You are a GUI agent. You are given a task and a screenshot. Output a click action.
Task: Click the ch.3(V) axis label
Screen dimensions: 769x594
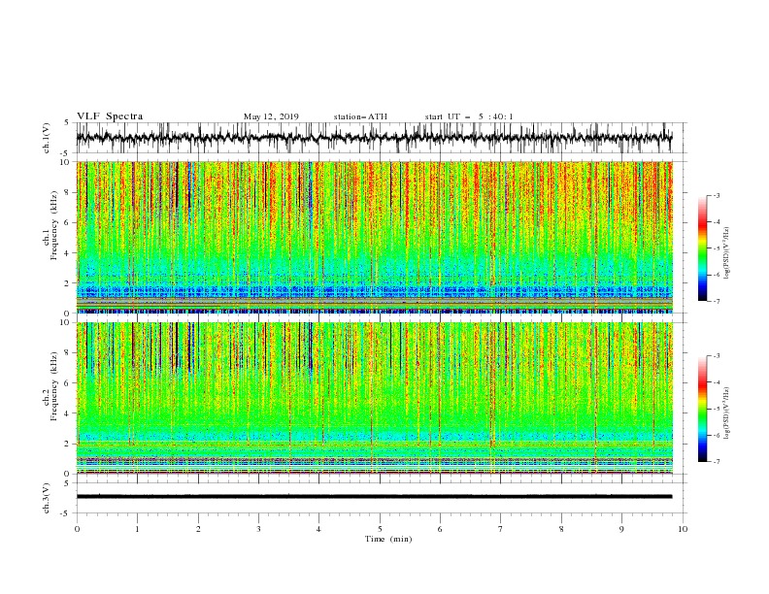point(47,498)
